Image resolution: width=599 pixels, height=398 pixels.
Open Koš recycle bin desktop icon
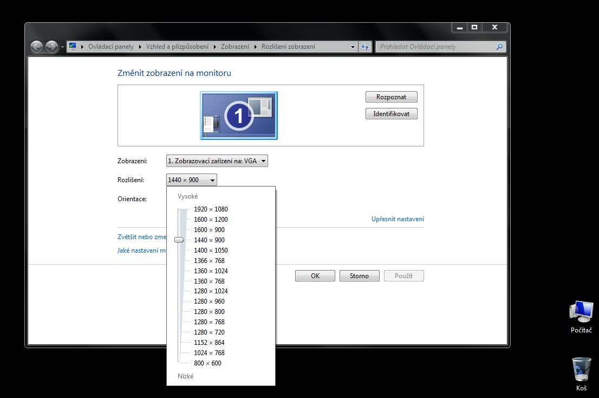[x=581, y=374]
